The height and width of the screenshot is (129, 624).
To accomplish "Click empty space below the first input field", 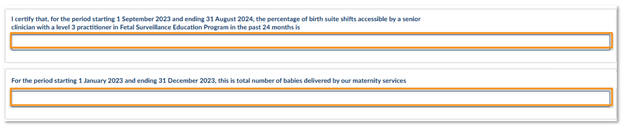I will pos(311,56).
